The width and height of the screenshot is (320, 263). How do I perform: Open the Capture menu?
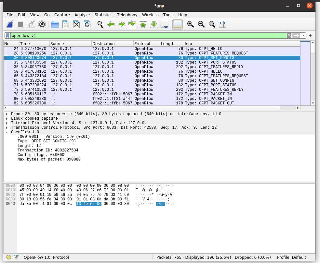click(62, 15)
